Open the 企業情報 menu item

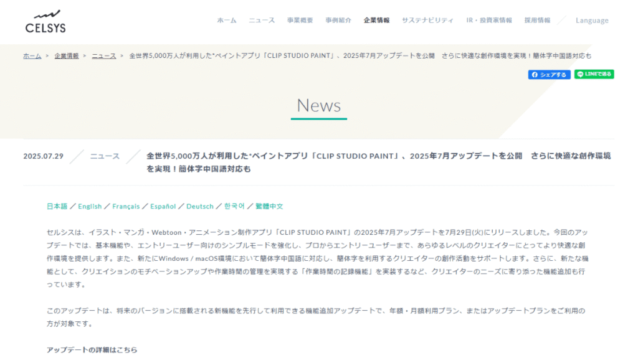point(376,21)
